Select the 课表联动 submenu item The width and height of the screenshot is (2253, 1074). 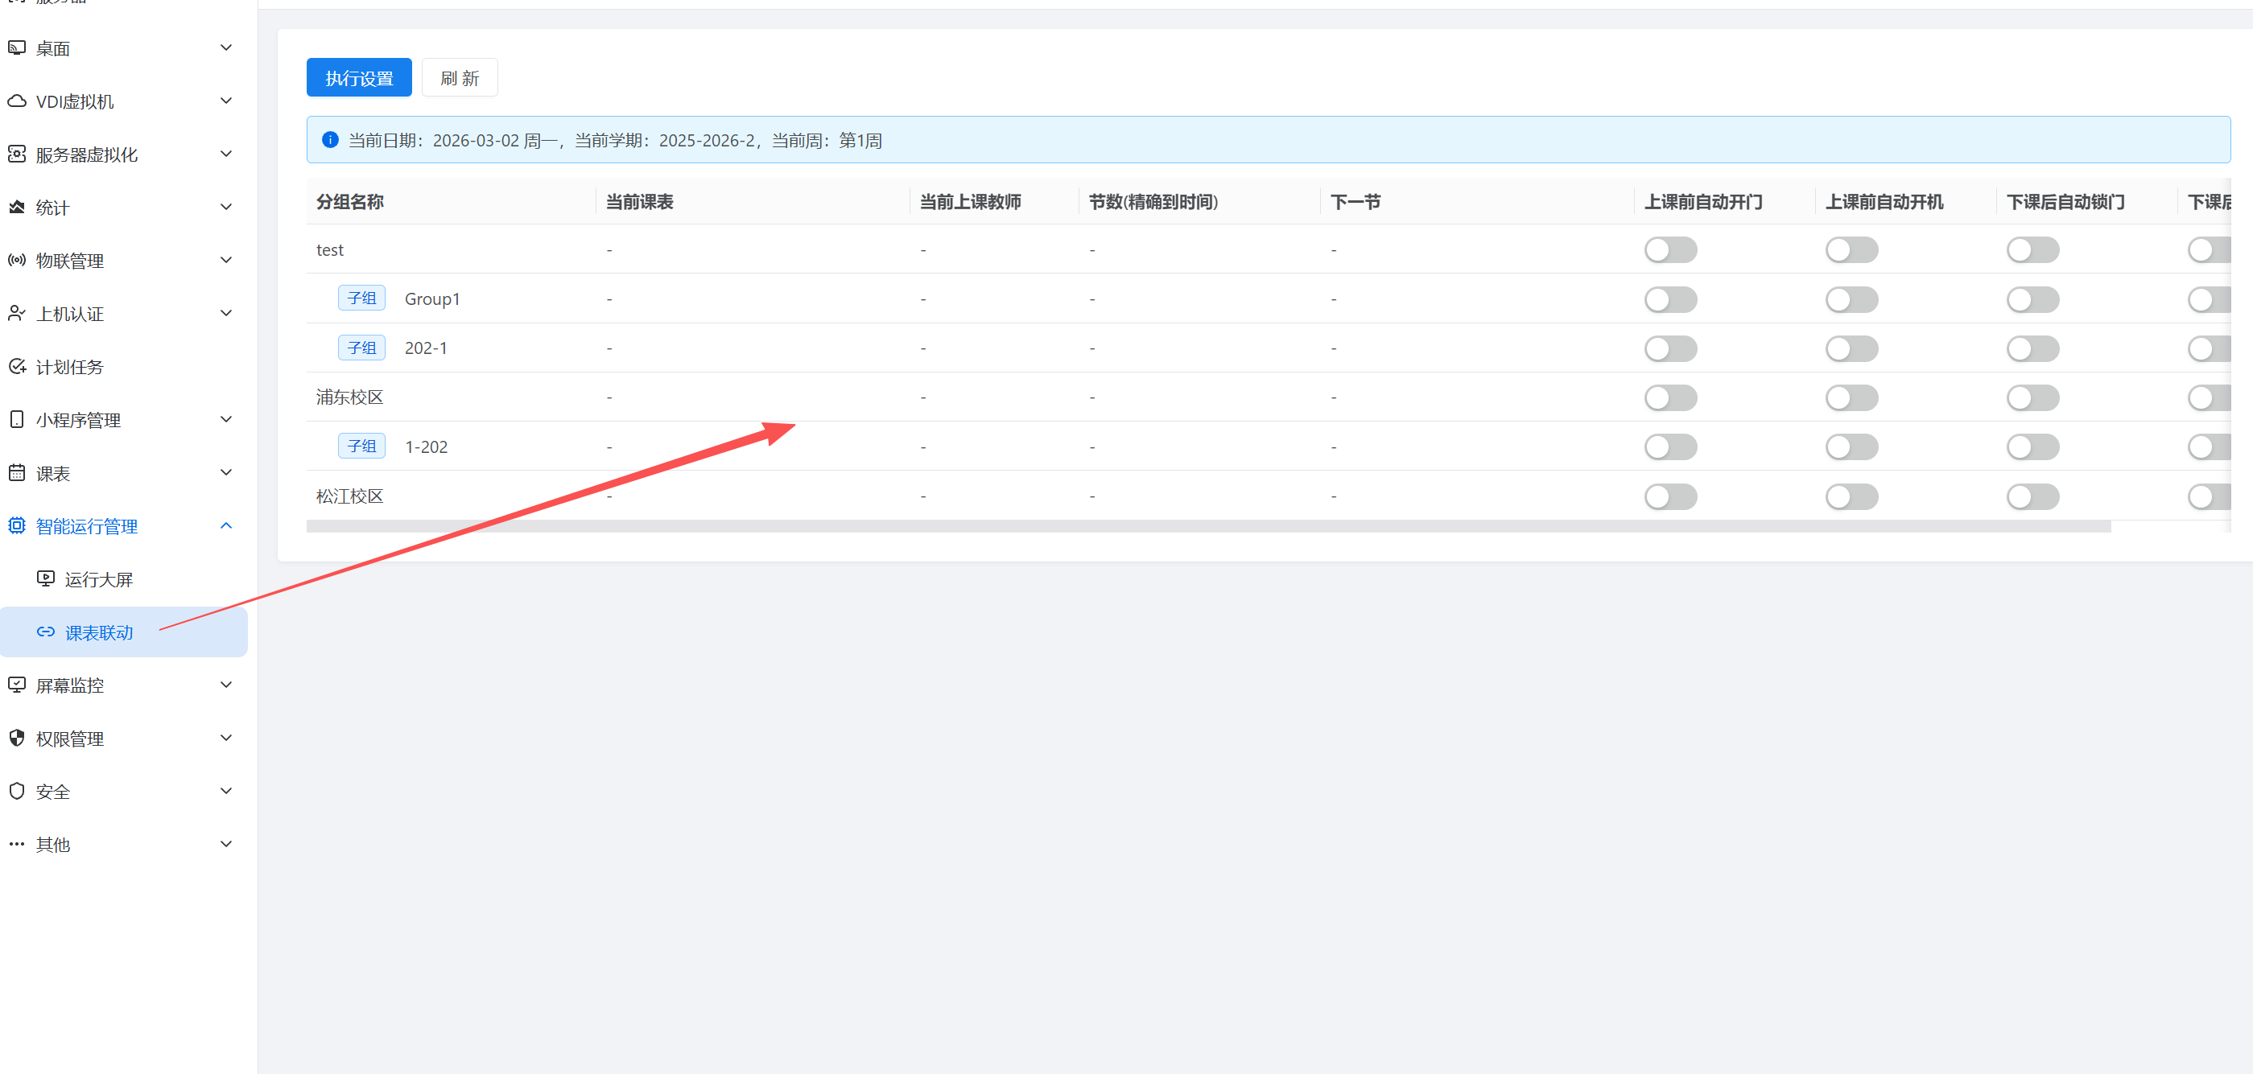tap(98, 632)
